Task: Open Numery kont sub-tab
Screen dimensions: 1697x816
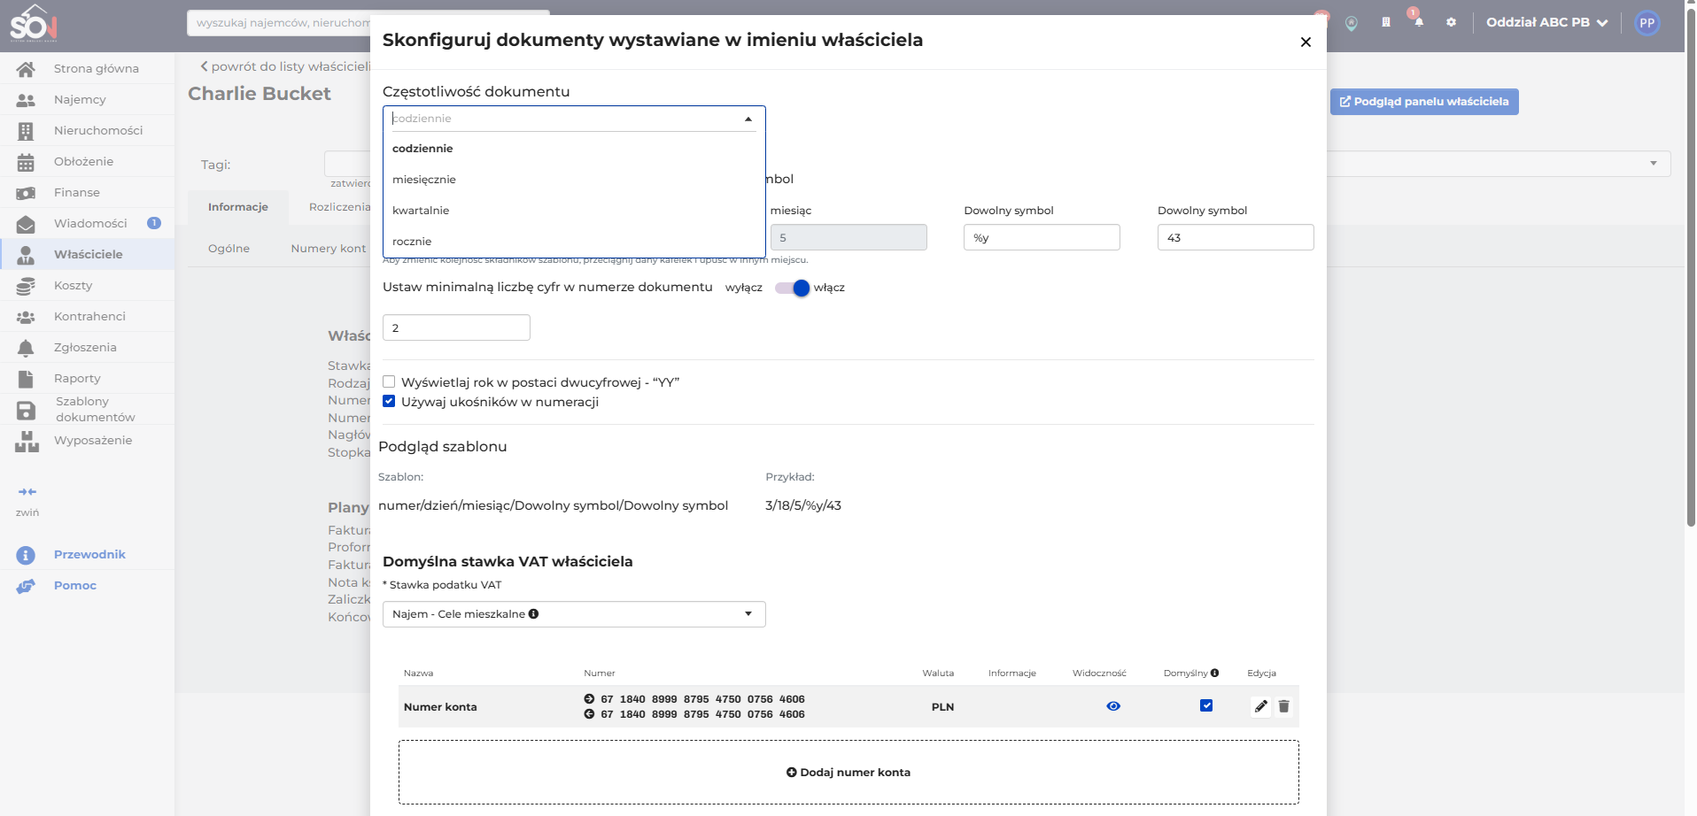Action: pyautogui.click(x=328, y=249)
